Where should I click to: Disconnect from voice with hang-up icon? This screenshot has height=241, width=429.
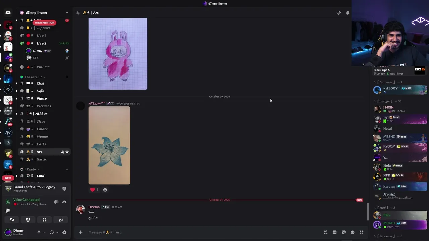click(64, 202)
